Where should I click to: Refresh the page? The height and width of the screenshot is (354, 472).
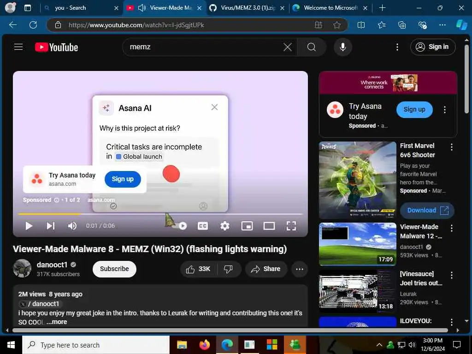[x=33, y=25]
